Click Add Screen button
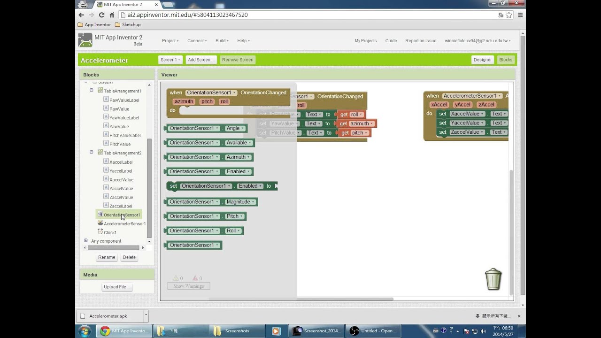601x338 pixels. pos(201,60)
